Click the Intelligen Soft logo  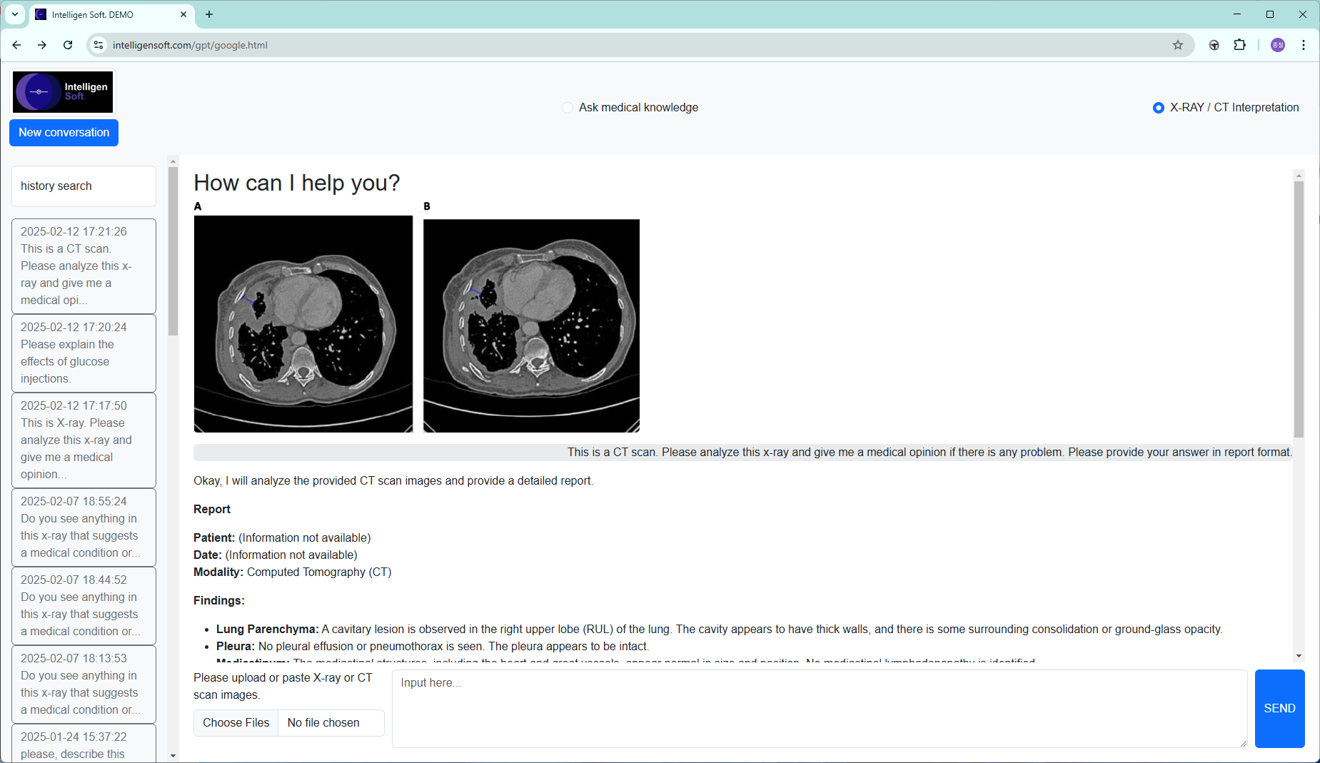click(61, 91)
